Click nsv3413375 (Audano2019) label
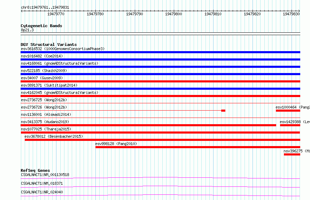310x200 pixels. click(x=45, y=122)
